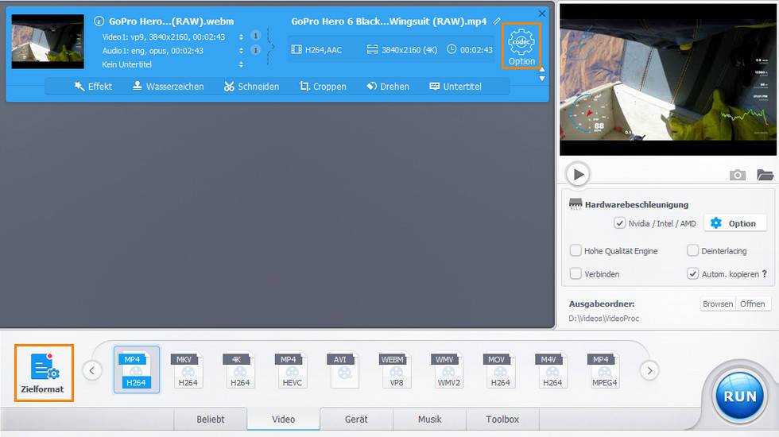Click the Zielformat target format icon

[44, 373]
